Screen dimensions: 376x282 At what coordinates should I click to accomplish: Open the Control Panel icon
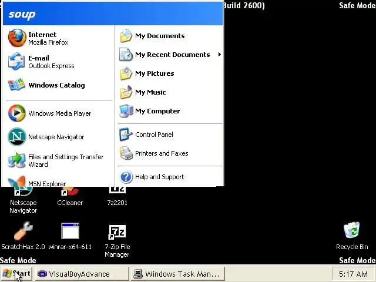[x=126, y=135]
